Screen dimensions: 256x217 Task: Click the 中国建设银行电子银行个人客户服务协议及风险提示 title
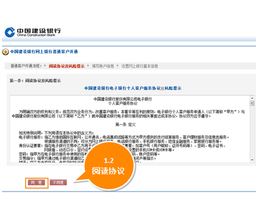click(x=133, y=88)
